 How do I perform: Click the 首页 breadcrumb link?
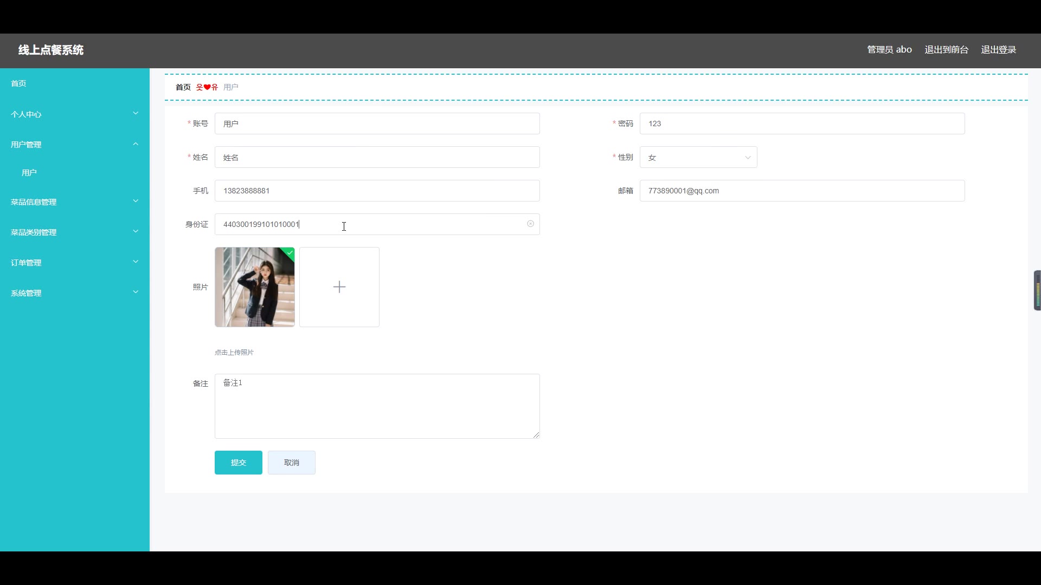point(183,87)
